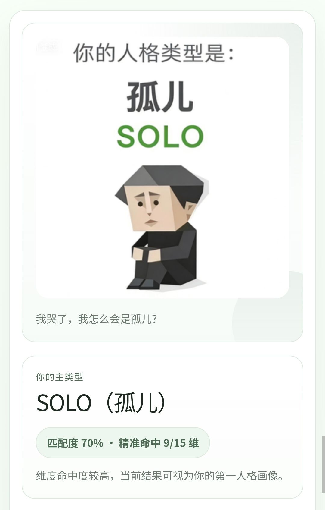Click the green SOLO text in image
Viewport: 325px width, 510px height.
pyautogui.click(x=160, y=137)
